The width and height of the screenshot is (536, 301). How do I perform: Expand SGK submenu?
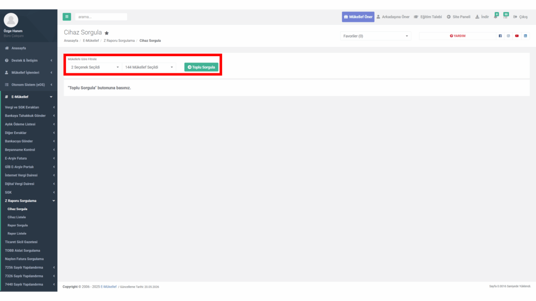(x=29, y=192)
